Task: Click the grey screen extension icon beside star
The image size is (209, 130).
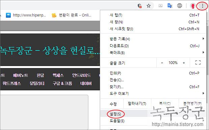Action: pos(160,6)
